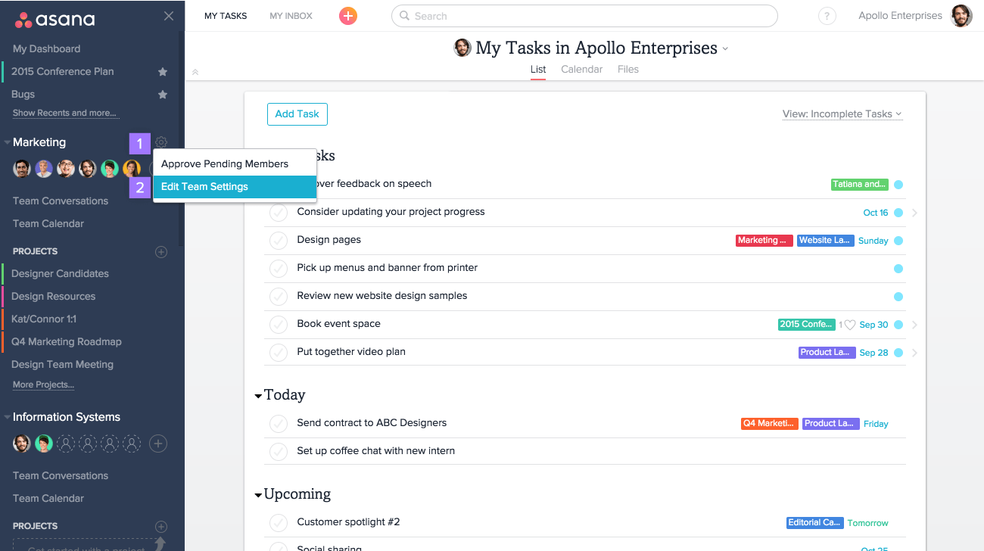Image resolution: width=984 pixels, height=551 pixels.
Task: Click the orange Q4 Marketi tag
Action: click(770, 424)
